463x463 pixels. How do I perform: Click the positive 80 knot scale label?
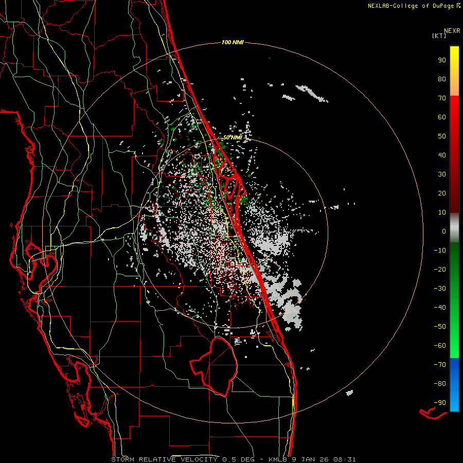(x=442, y=79)
